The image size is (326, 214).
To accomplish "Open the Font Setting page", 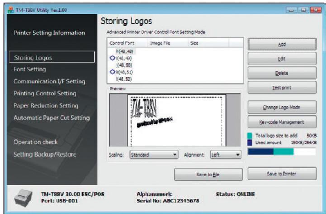I will click(30, 69).
